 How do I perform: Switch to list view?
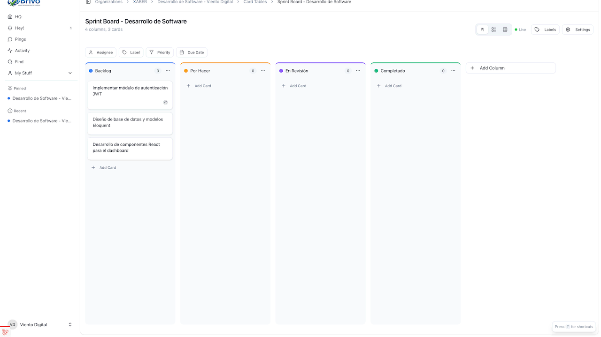pyautogui.click(x=493, y=30)
